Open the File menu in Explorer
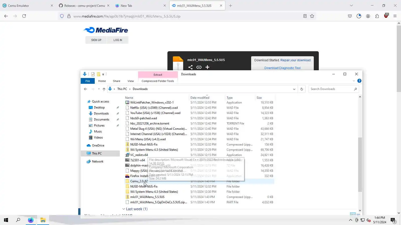401x225 pixels. pyautogui.click(x=88, y=81)
